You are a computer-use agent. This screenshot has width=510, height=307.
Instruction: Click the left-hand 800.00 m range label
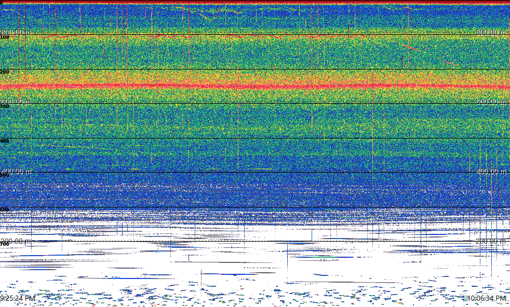16,32
